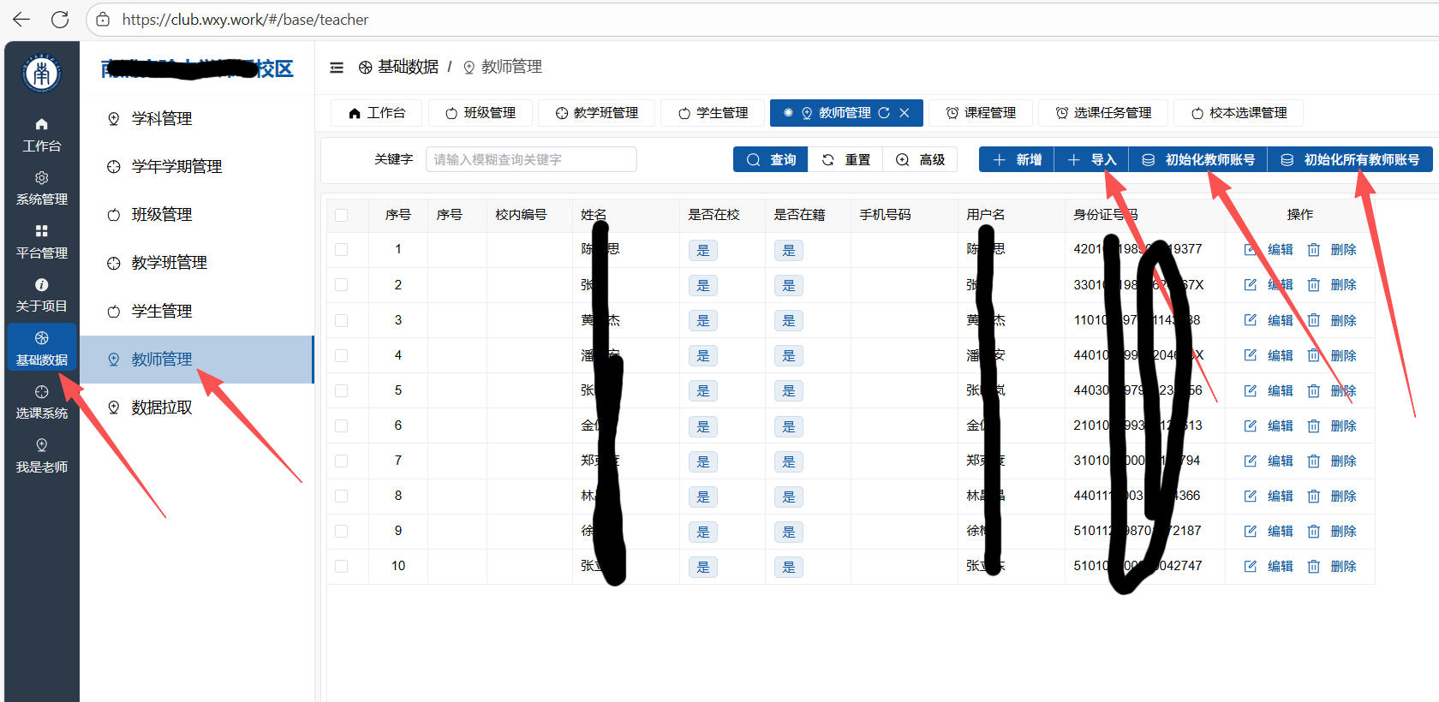Click the browser reload icon
The width and height of the screenshot is (1439, 702).
(x=60, y=19)
